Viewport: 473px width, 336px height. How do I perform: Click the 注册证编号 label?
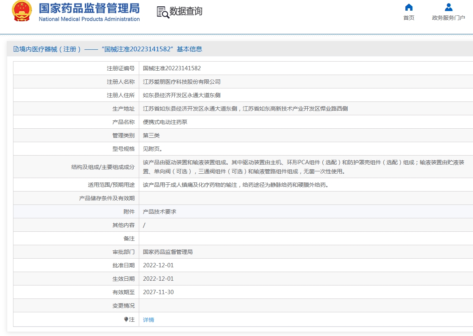tap(121, 68)
